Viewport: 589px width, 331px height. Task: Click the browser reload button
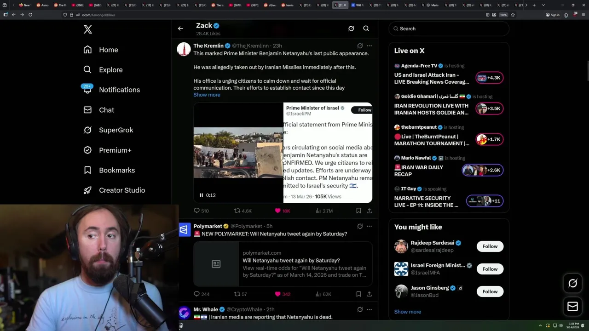[30, 15]
